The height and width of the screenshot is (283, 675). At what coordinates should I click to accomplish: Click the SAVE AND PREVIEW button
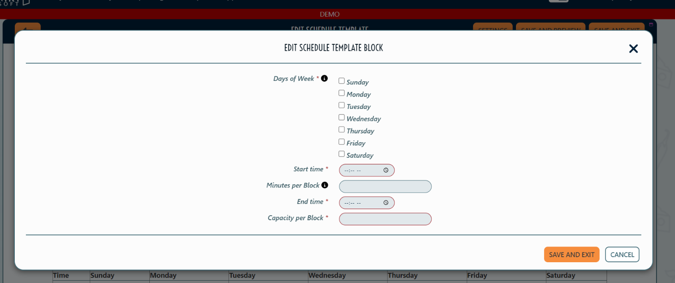(550, 30)
